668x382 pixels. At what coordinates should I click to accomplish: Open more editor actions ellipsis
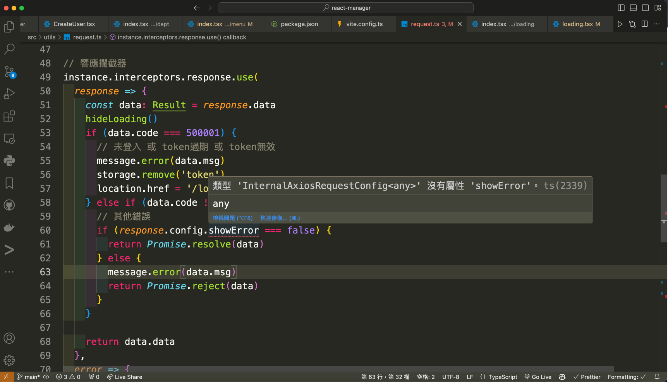tap(657, 24)
